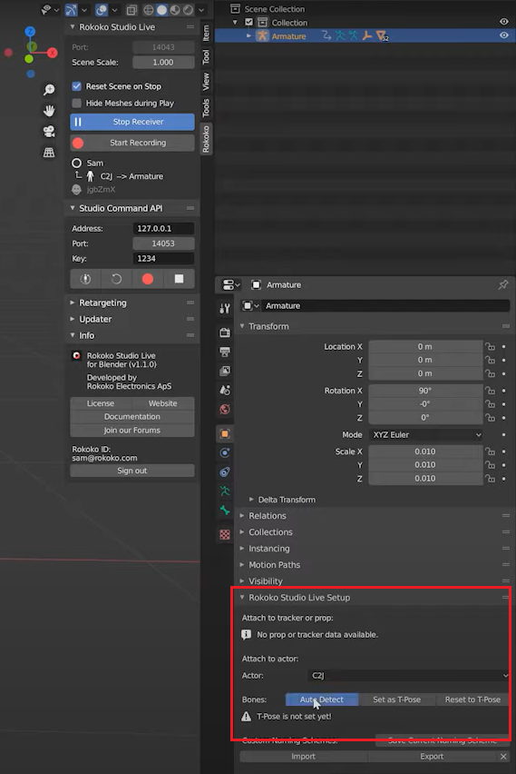Expand Armature tree item in outliner
This screenshot has width=516, height=774.
pos(248,36)
